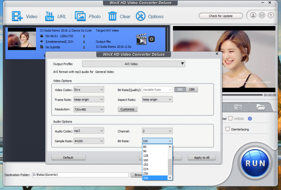Viewport: 281px width, 190px height.
Task: Select 128 in the bit rate list
Action: [x=155, y=156]
